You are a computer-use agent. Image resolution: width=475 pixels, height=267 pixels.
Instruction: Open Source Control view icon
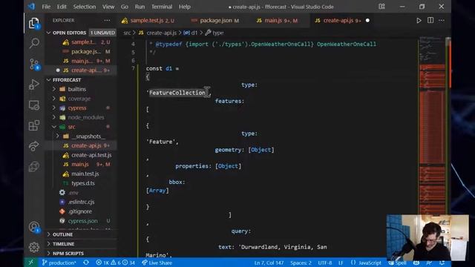34,65
